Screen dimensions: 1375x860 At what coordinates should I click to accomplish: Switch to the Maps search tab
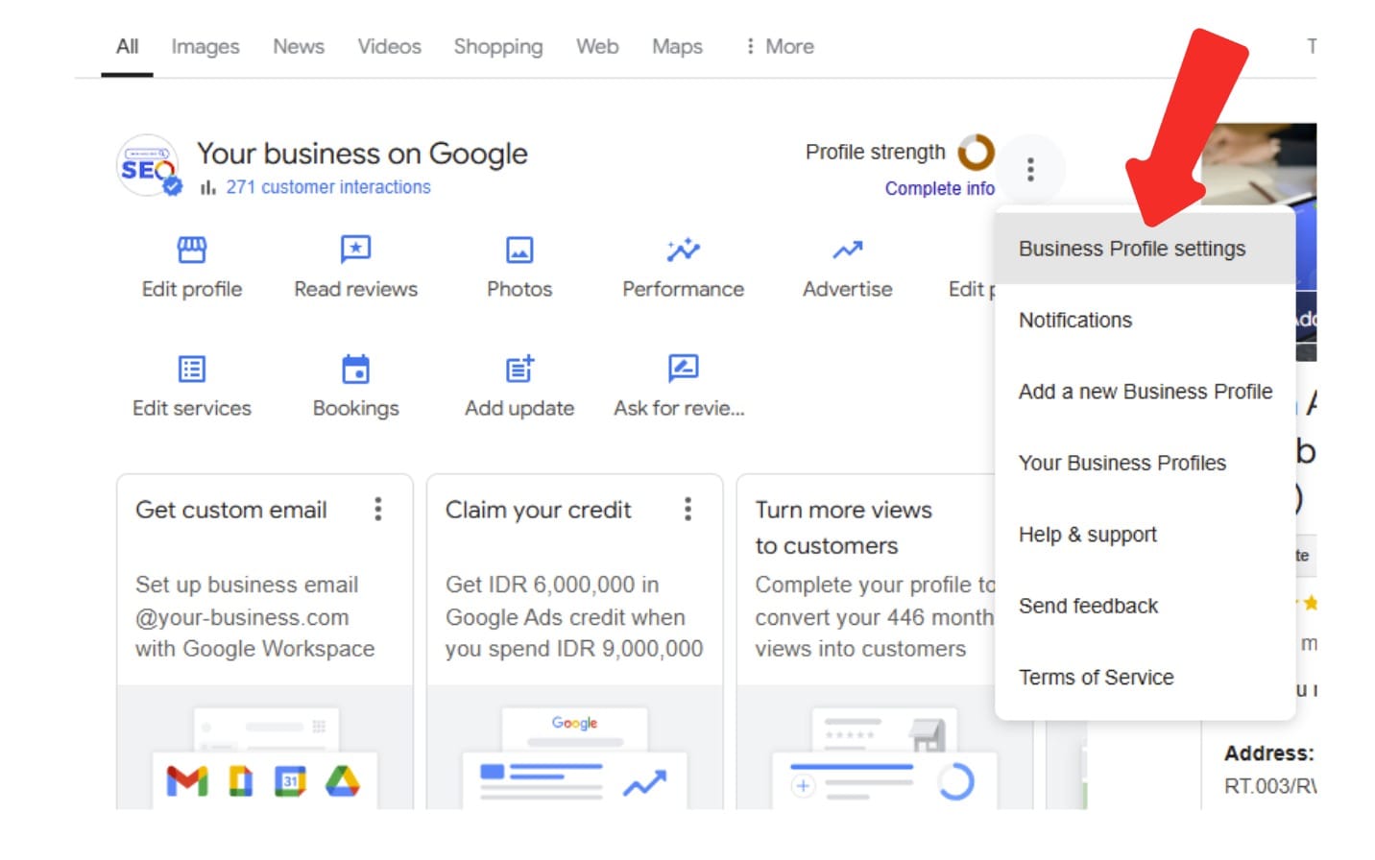(677, 46)
